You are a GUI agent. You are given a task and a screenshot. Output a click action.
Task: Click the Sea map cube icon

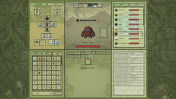point(116,19)
